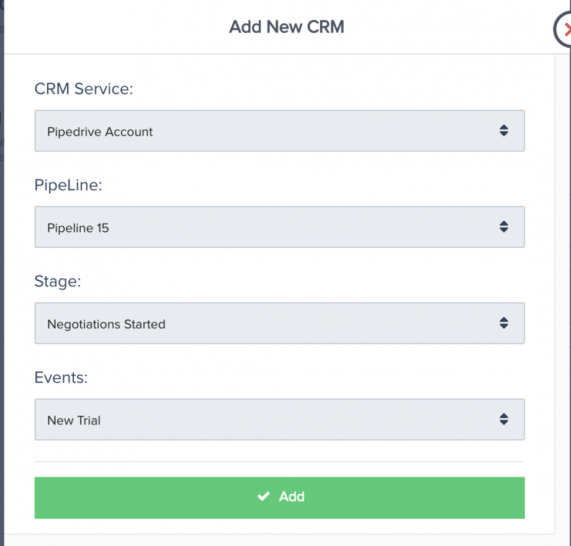Screen dimensions: 571x546
Task: Expand the Events combo box
Action: pos(279,419)
